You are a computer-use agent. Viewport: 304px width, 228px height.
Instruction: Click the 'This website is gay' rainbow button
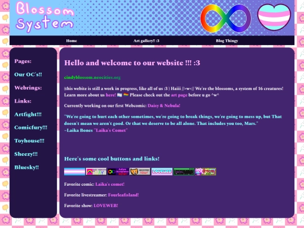pos(96,172)
